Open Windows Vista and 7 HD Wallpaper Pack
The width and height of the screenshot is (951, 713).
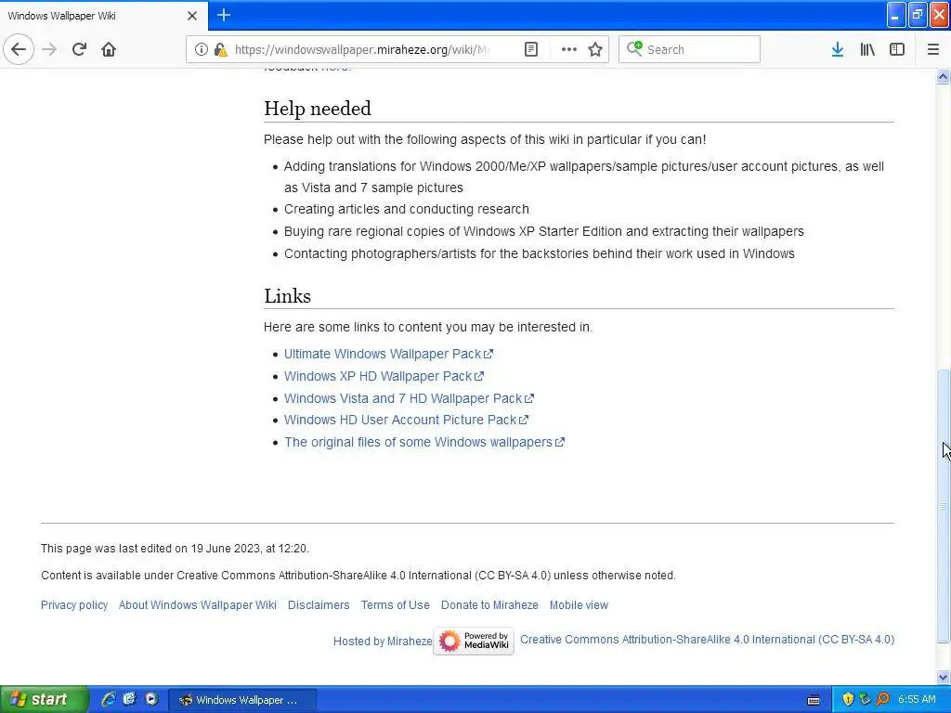coord(409,398)
